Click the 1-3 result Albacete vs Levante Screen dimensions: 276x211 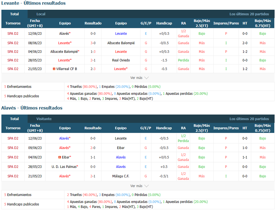[93, 52]
